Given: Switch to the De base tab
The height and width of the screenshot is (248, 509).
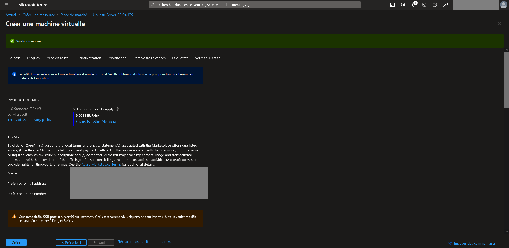Looking at the screenshot, I should tap(14, 58).
